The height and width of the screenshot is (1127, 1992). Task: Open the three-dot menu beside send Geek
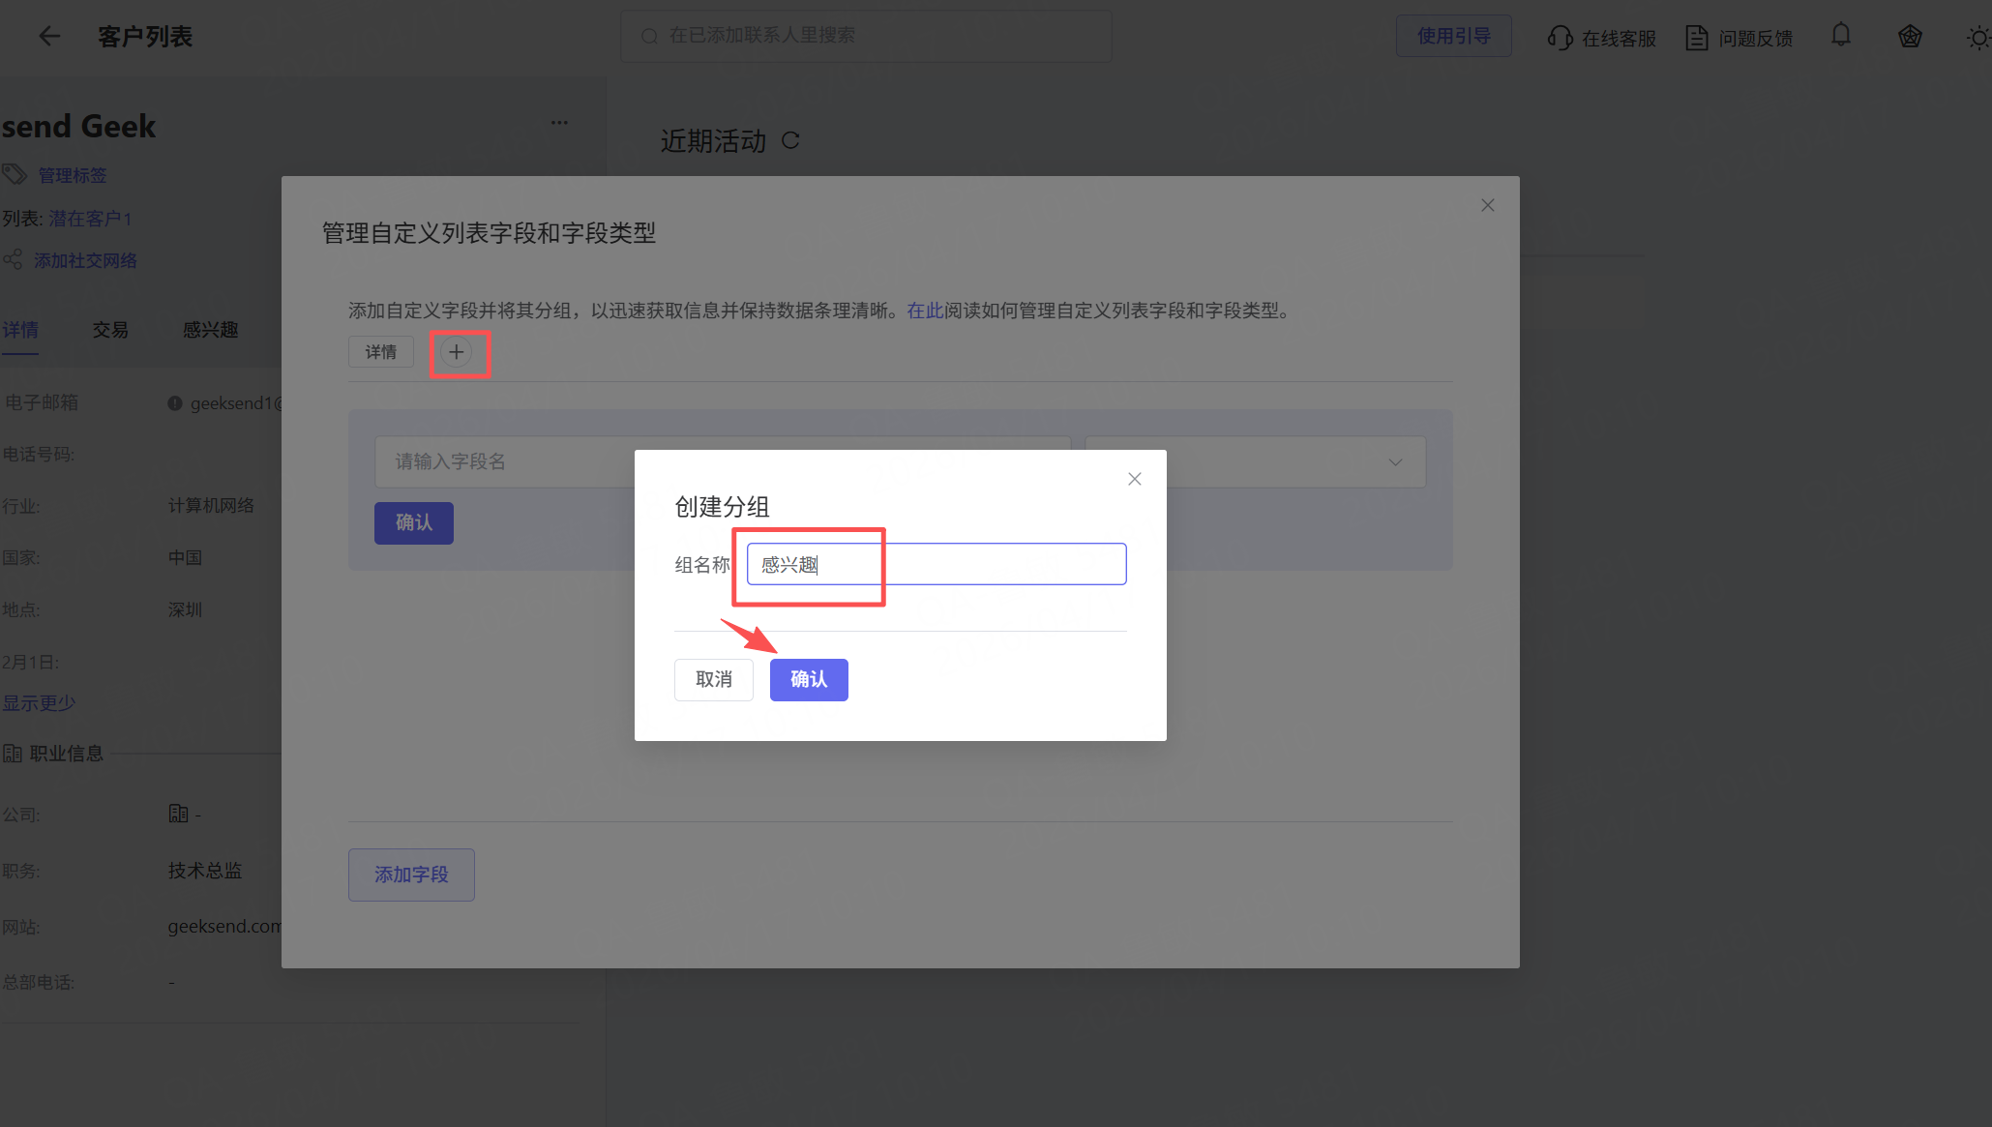559,123
